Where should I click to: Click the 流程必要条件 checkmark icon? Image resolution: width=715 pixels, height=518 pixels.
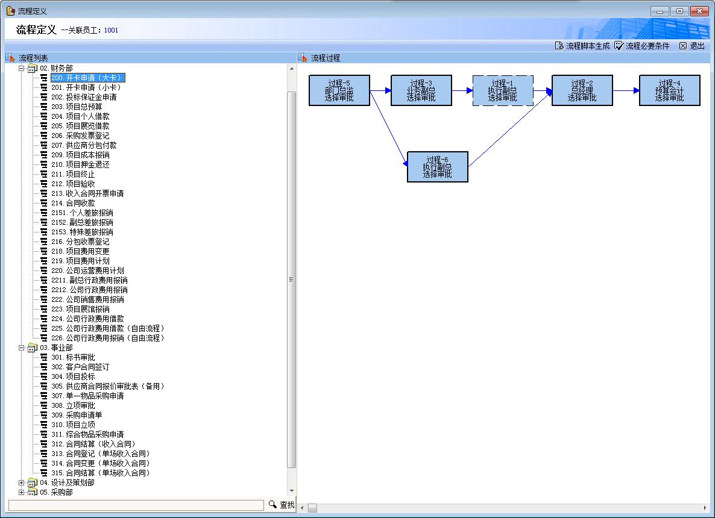point(619,46)
